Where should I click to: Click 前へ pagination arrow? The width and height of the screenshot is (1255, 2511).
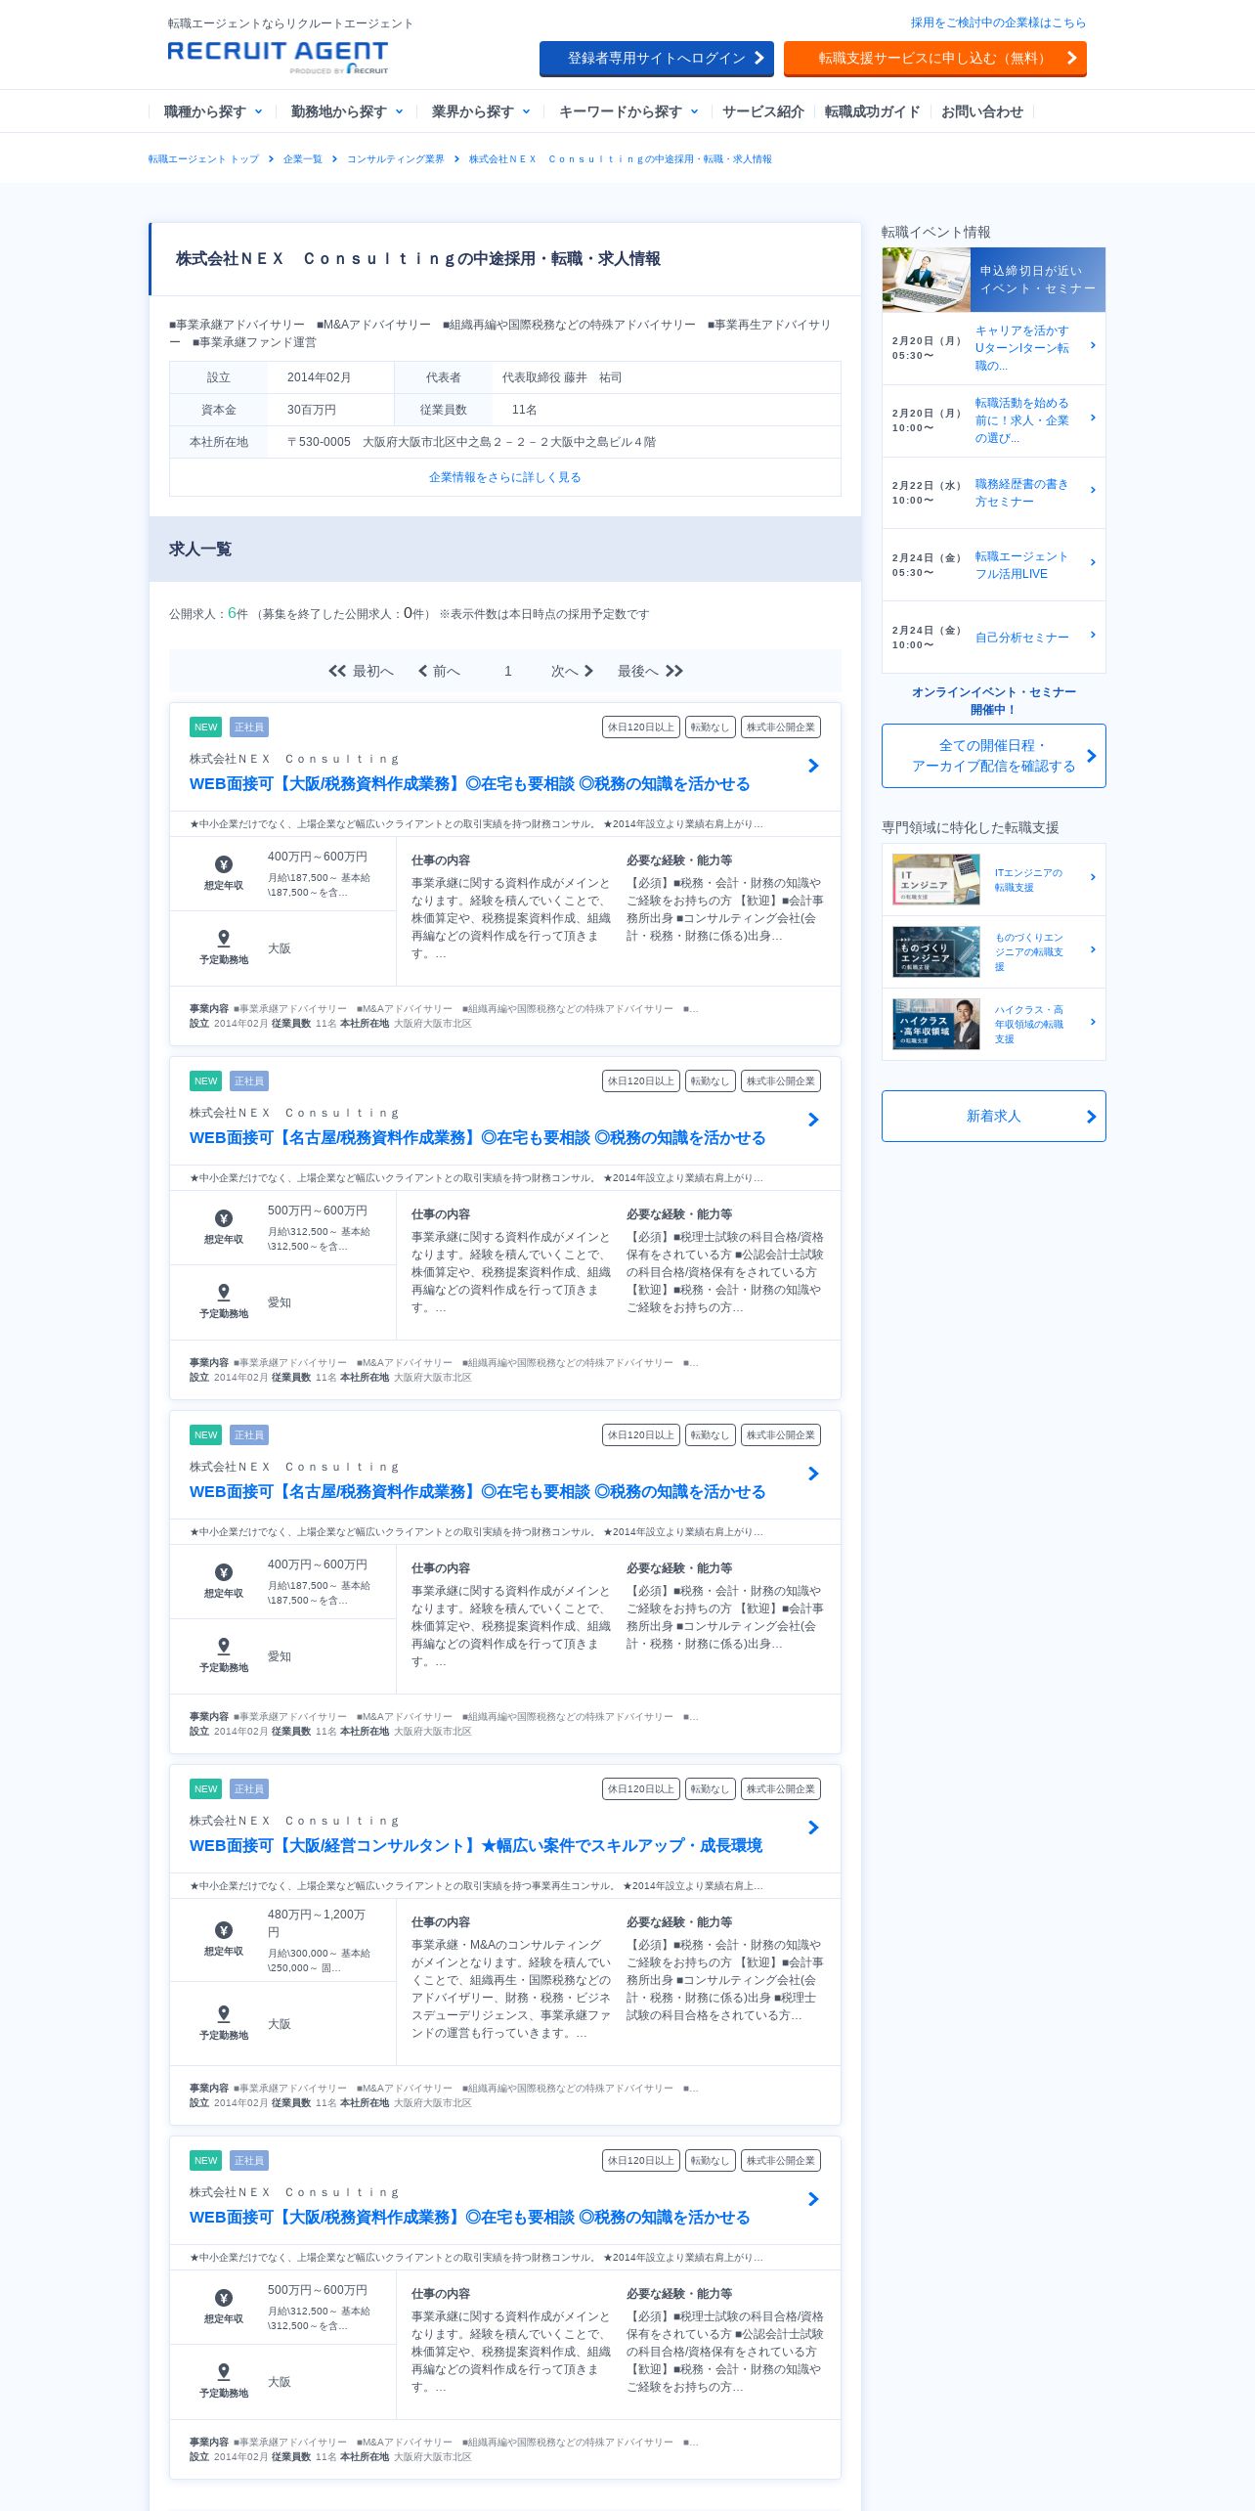pyautogui.click(x=439, y=671)
